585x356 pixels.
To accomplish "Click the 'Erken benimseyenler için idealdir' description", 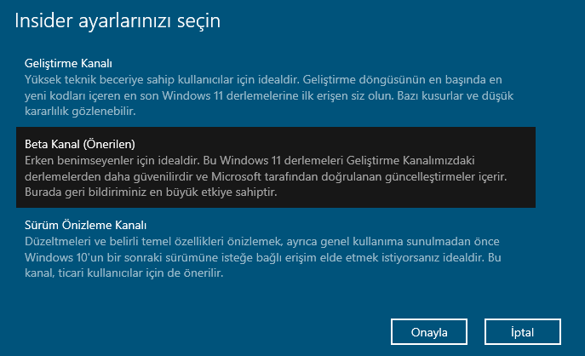I will point(272,159).
